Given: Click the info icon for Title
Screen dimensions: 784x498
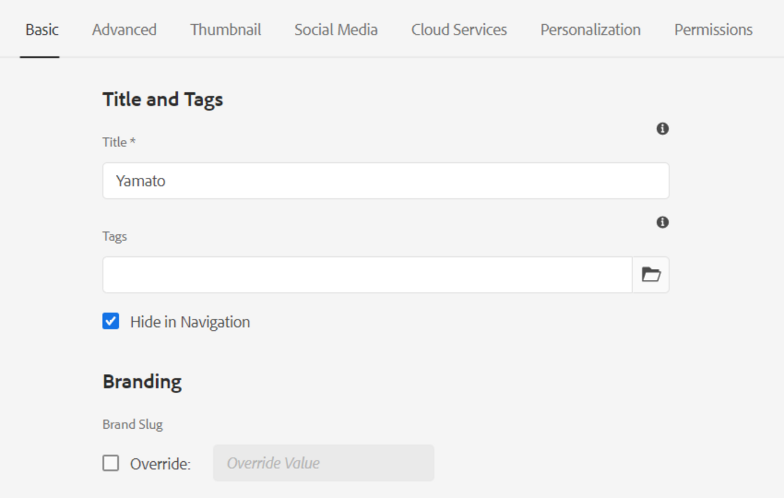Looking at the screenshot, I should tap(662, 128).
